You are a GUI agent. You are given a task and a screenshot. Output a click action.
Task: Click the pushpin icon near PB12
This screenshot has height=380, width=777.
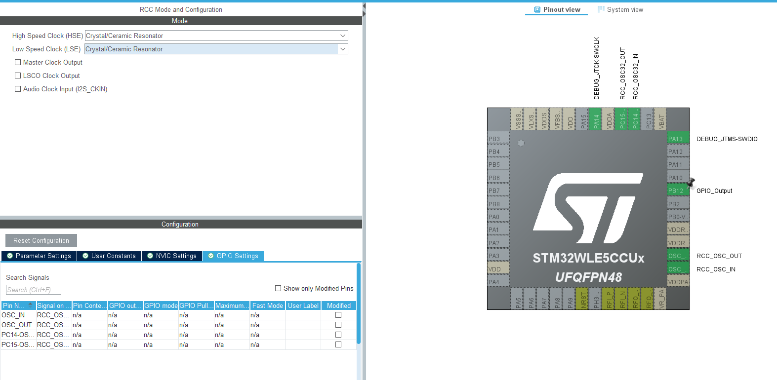click(x=691, y=183)
